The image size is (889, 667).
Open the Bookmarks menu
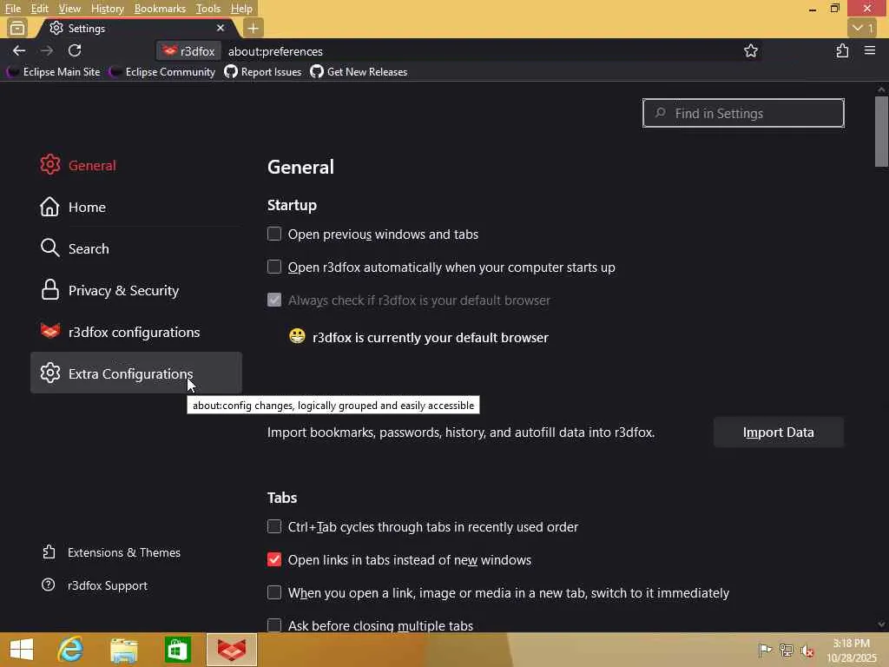(x=160, y=9)
